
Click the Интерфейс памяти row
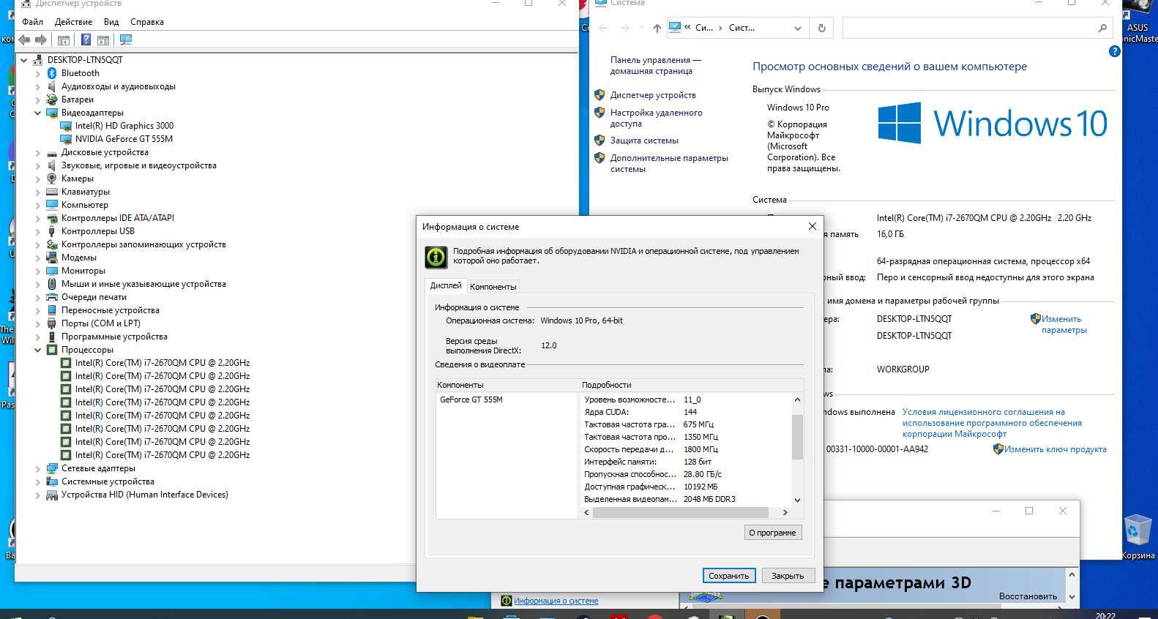pyautogui.click(x=687, y=462)
